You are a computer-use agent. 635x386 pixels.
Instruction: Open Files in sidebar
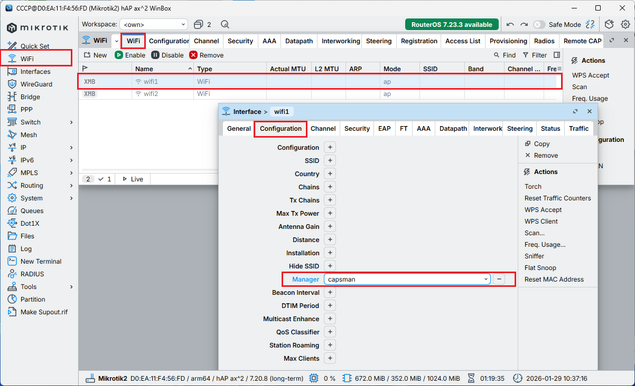tap(27, 236)
